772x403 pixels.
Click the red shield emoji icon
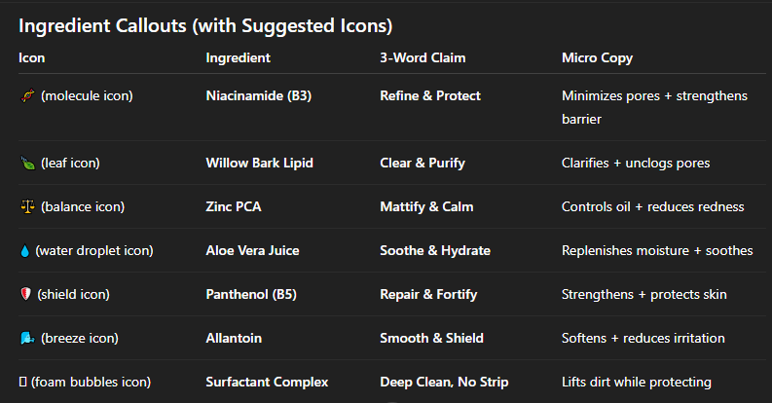point(26,295)
